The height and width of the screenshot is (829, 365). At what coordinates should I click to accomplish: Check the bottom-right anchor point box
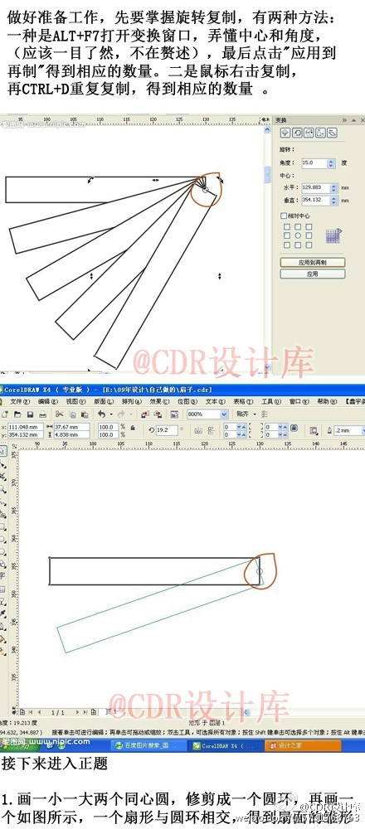(309, 245)
